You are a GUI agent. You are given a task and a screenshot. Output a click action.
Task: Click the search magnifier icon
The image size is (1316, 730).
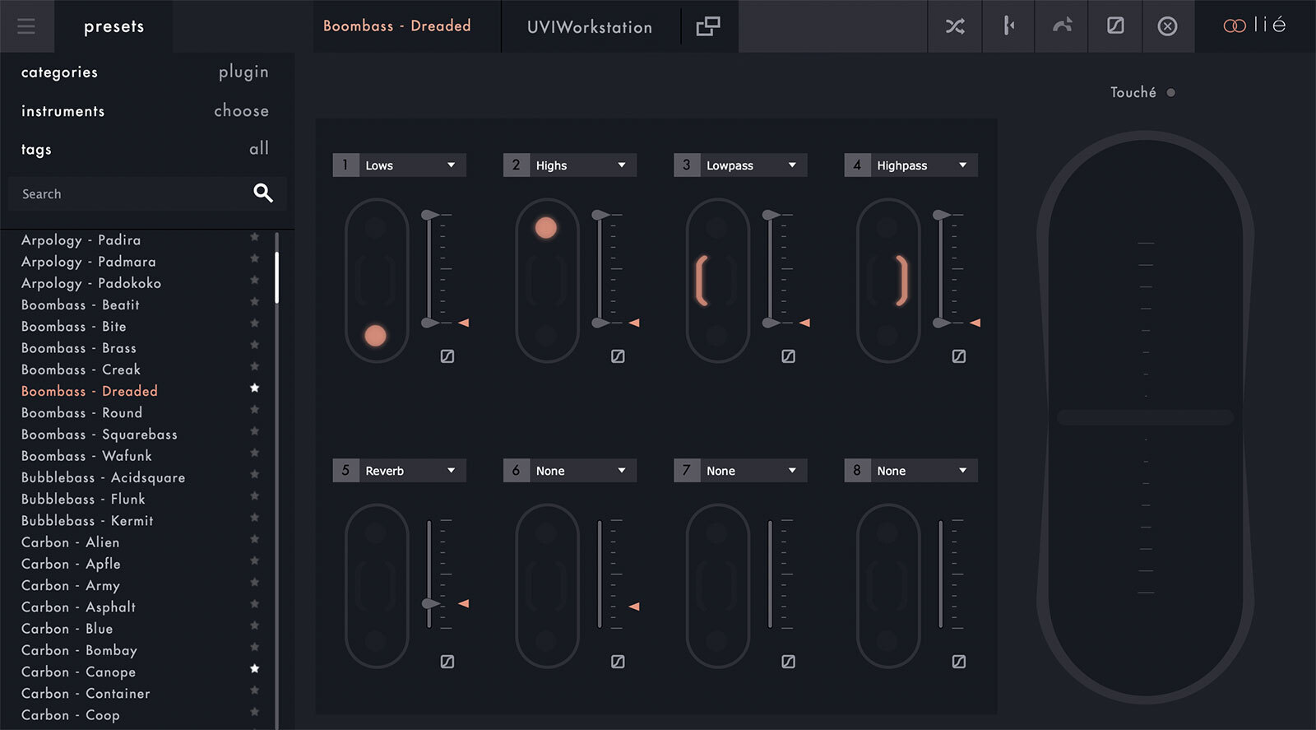coord(262,193)
